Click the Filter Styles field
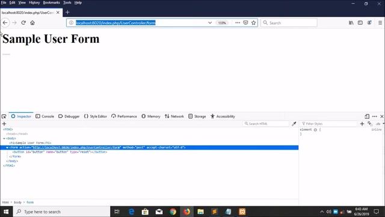385x217 pixels. (x=328, y=124)
